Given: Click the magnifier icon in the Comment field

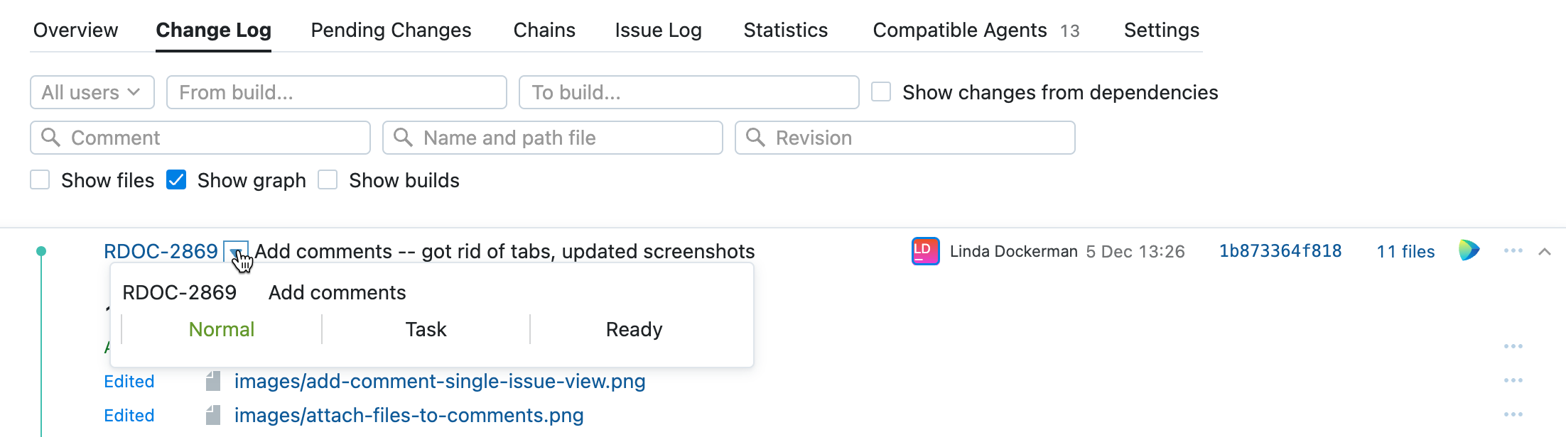Looking at the screenshot, I should [50, 138].
